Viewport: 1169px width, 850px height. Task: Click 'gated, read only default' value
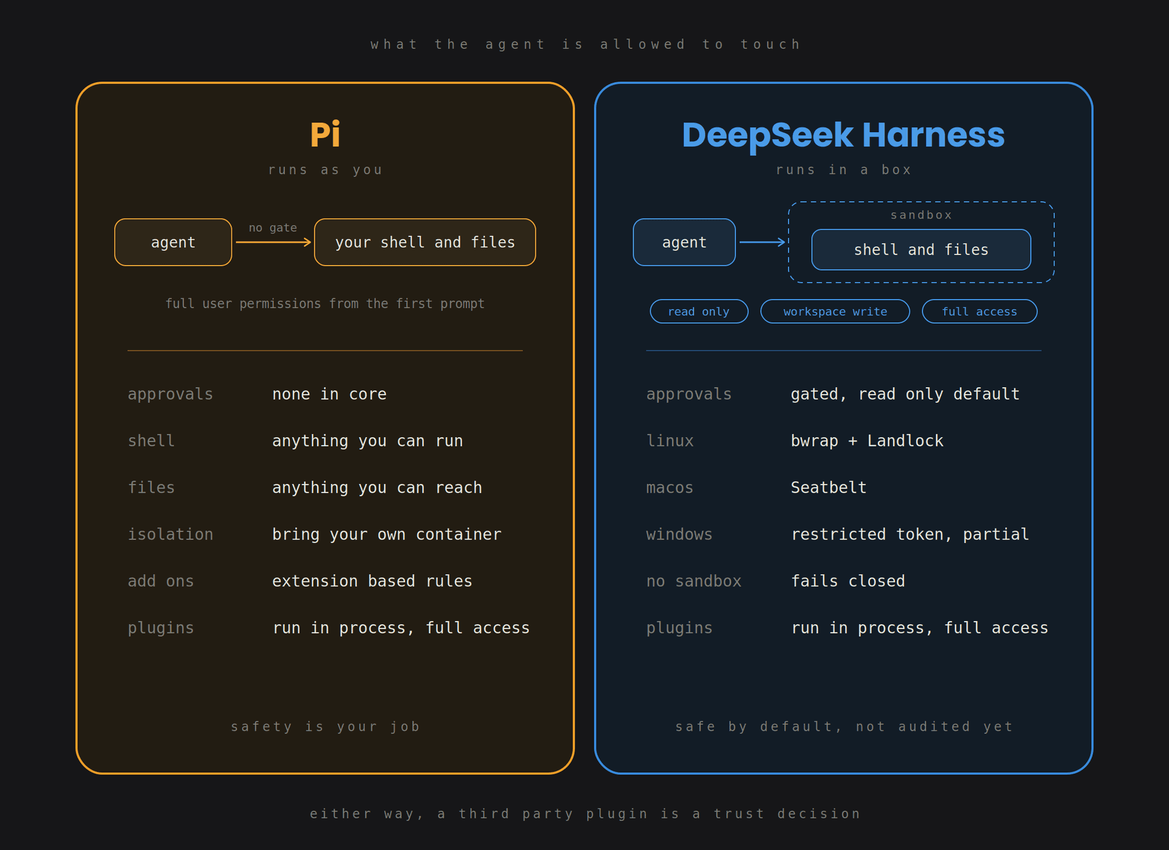(905, 394)
